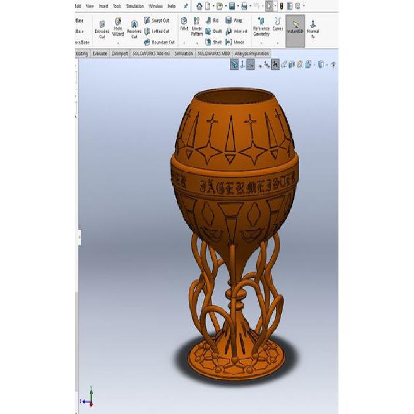Image resolution: width=414 pixels, height=414 pixels.
Task: Click the File Properties icon beside the gear
Action: pos(290,6)
